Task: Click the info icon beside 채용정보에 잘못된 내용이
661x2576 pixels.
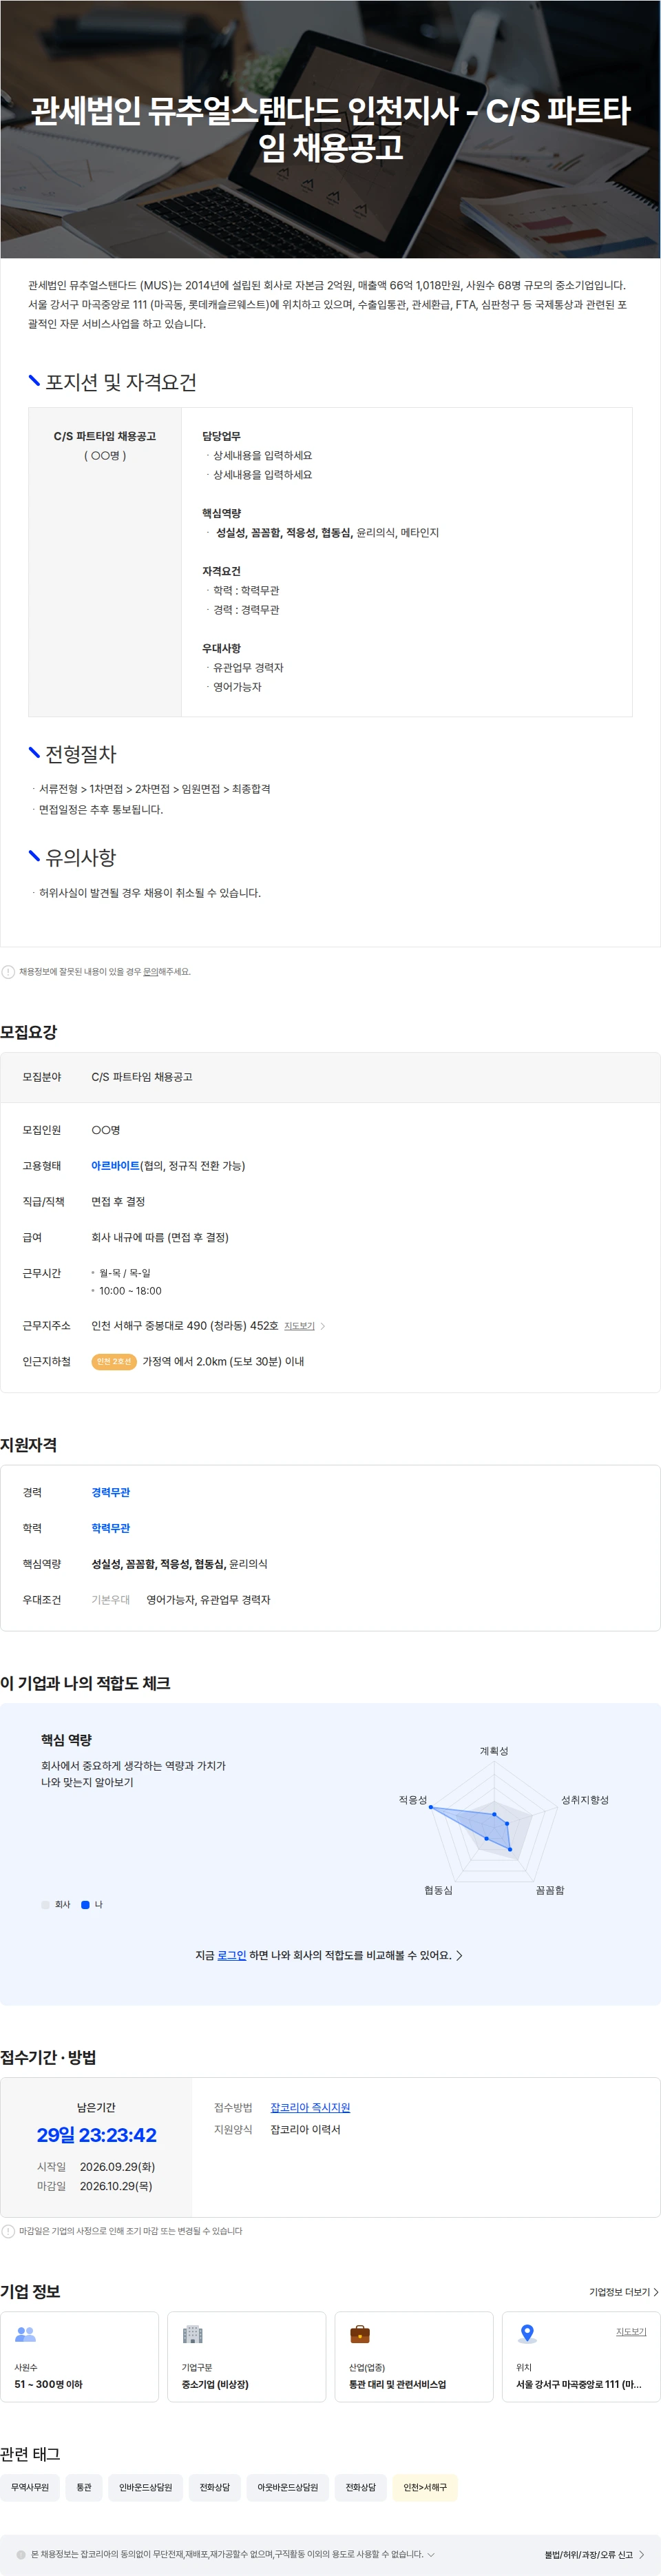Action: tap(8, 971)
